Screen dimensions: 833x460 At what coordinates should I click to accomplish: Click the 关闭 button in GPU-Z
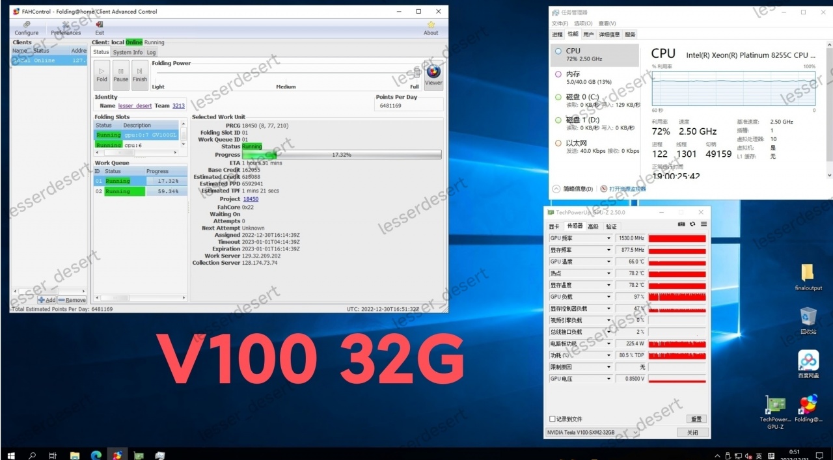point(692,433)
